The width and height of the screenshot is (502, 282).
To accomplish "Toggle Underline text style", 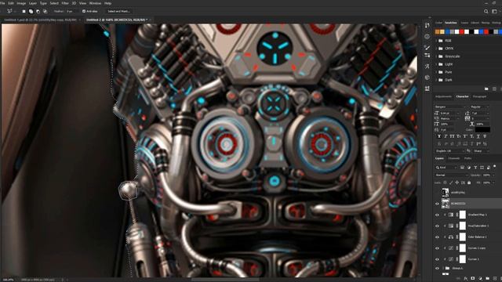I will pyautogui.click(x=478, y=136).
